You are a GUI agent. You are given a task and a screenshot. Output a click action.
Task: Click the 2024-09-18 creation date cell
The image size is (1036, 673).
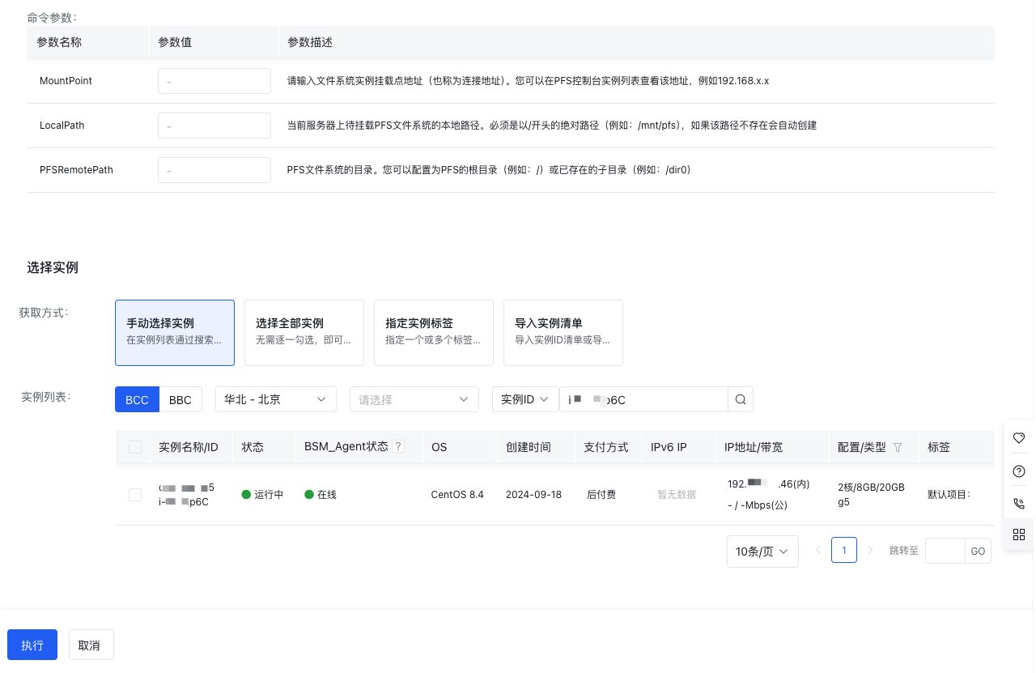(x=533, y=494)
